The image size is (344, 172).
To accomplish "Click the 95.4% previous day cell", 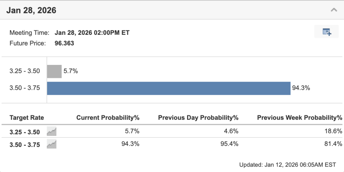I will click(x=231, y=144).
